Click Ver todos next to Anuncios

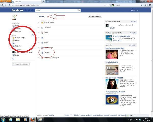[132, 45]
